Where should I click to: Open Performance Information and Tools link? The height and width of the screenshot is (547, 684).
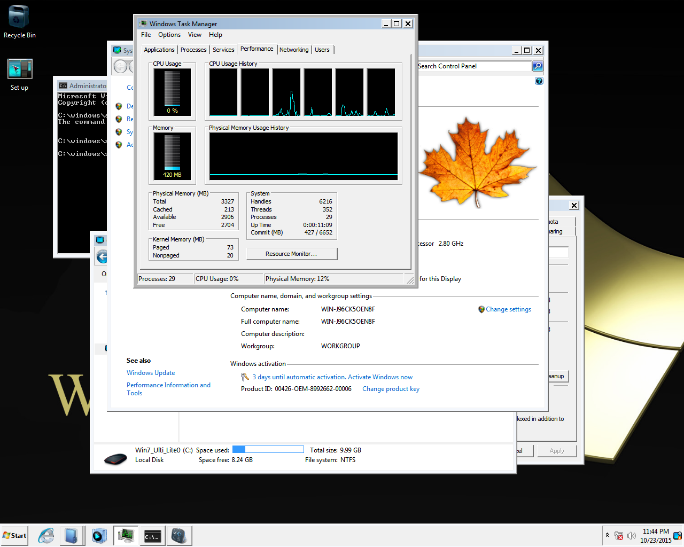tap(168, 389)
